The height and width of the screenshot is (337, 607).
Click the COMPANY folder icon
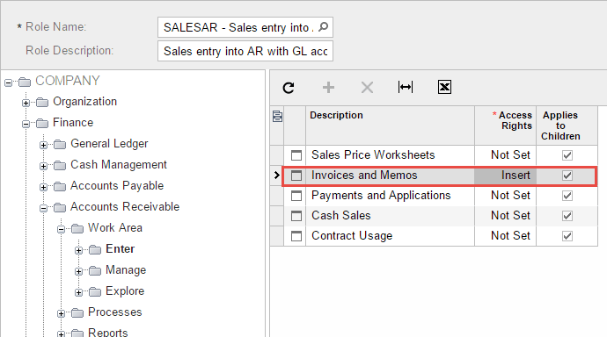25,82
